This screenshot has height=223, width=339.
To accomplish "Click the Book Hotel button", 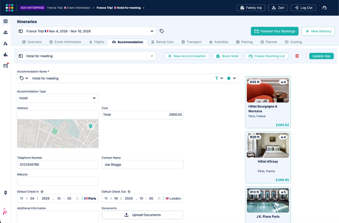I will tap(227, 56).
